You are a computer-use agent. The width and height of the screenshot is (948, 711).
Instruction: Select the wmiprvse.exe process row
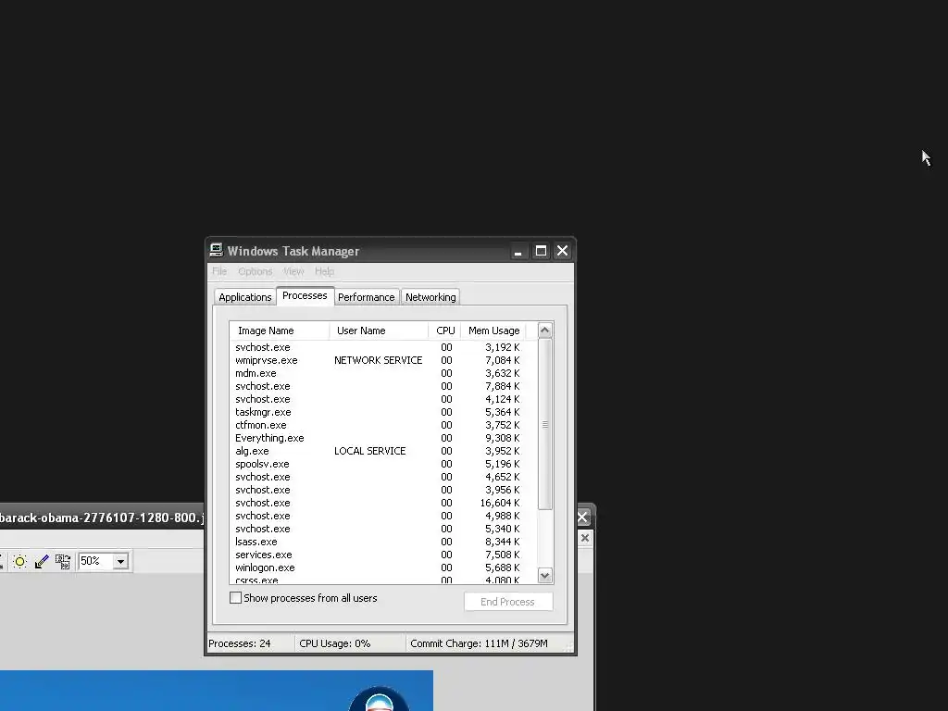383,360
